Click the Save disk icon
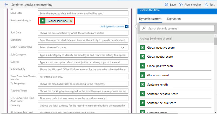The image size is (217, 114). point(166,5)
